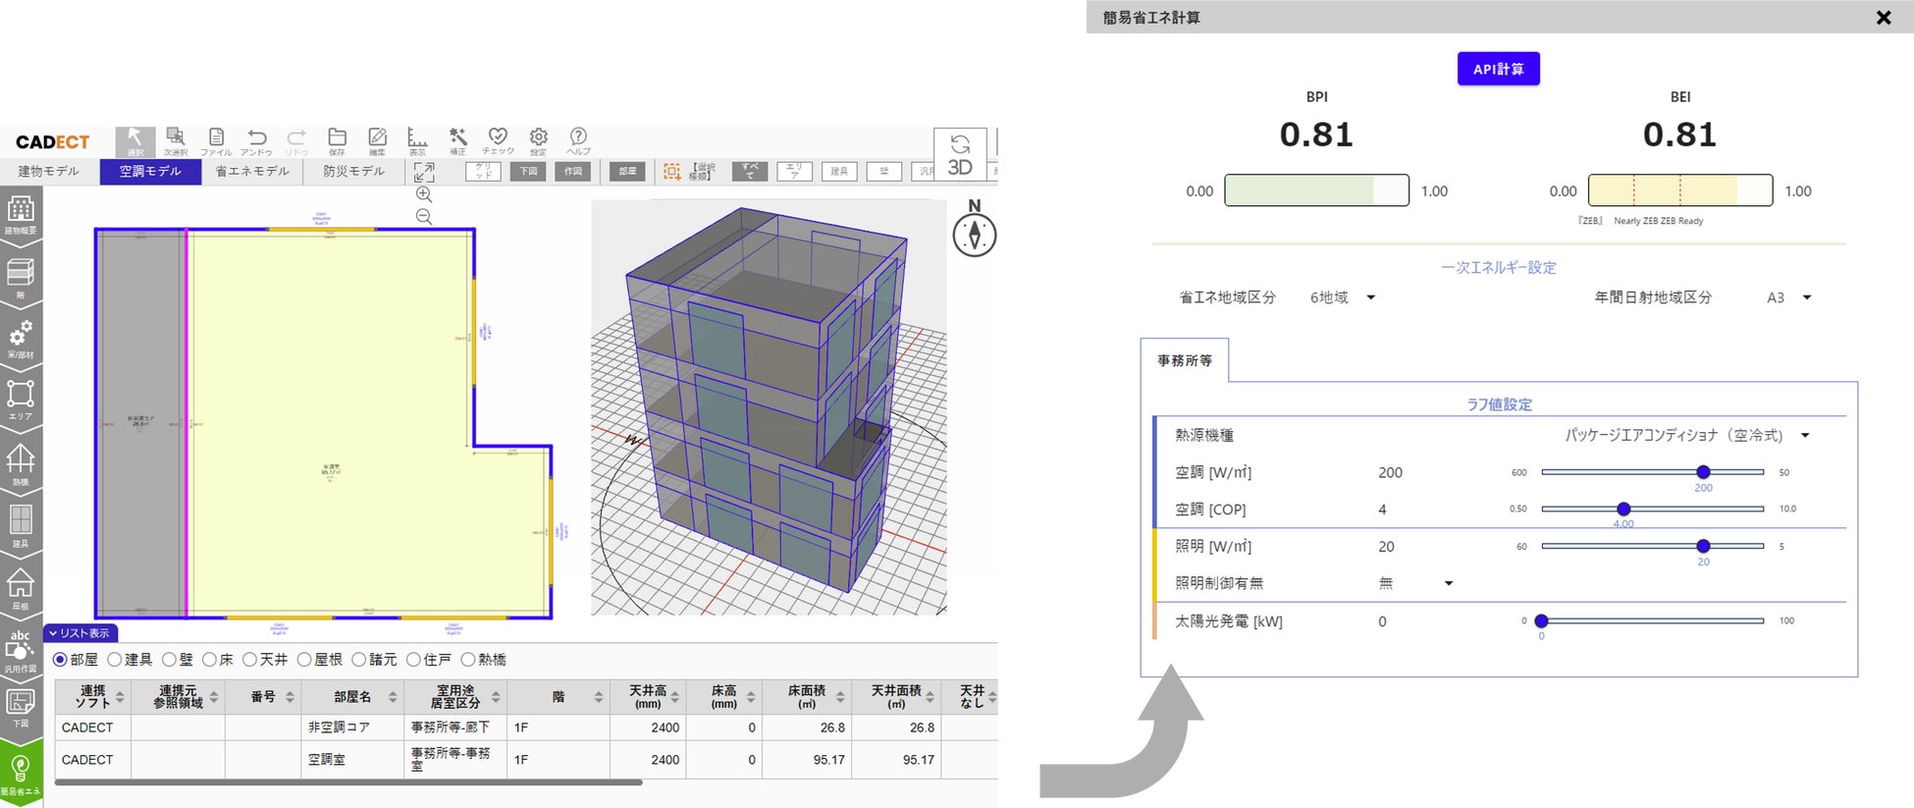The height and width of the screenshot is (808, 1914).
Task: Save using the 保存 folder icon
Action: [337, 141]
